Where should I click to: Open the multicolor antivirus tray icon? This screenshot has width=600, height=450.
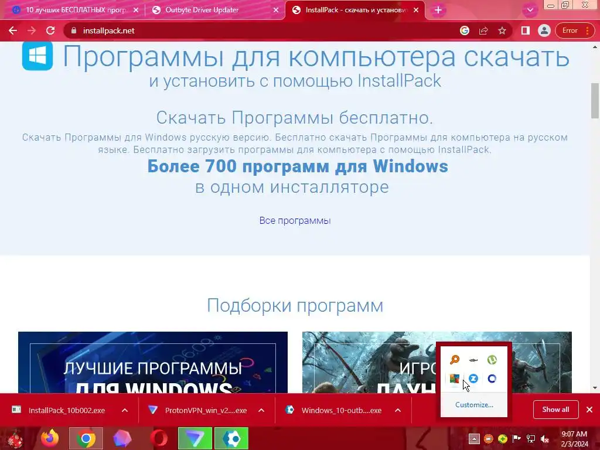coord(455,379)
